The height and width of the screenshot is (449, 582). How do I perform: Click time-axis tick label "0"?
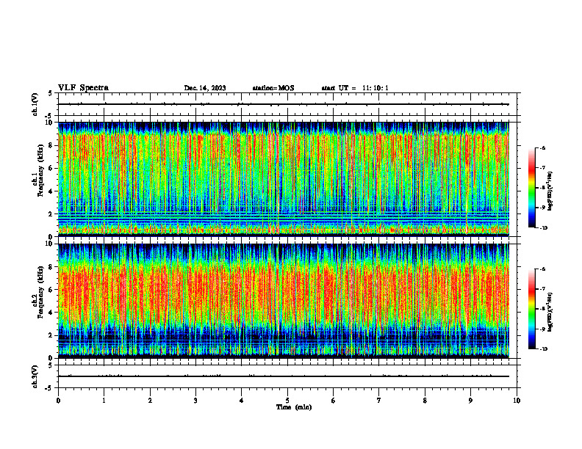(58, 401)
